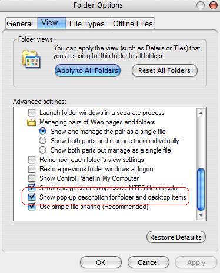Uncheck Show pop-up description for folder items
Image resolution: width=220 pixels, height=273 pixels.
(32, 197)
